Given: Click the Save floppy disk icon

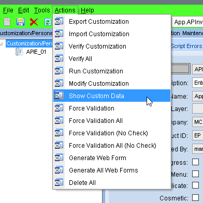Looking at the screenshot, I should (x=21, y=22).
